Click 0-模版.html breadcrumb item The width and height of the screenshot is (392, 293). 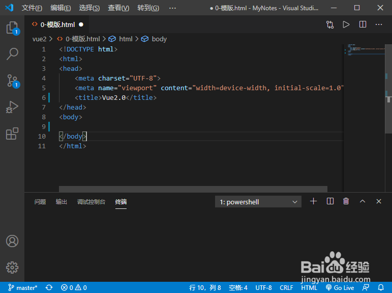[78, 39]
